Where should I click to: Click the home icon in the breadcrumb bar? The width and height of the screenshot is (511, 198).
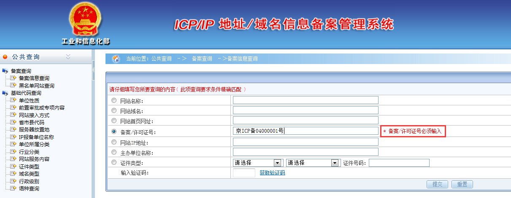pos(116,59)
